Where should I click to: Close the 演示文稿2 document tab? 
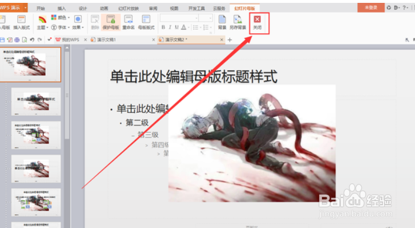tap(222, 40)
